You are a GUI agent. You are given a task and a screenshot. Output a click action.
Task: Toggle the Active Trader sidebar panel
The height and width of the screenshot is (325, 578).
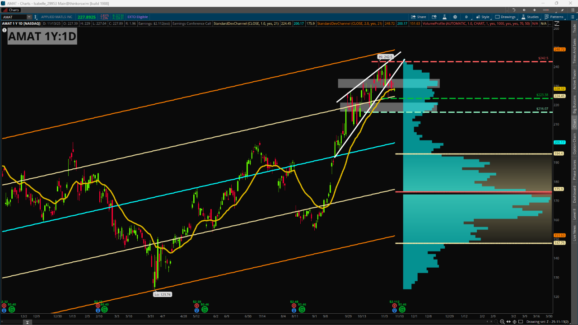click(574, 79)
